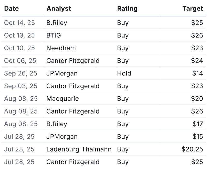
Task: Click Cantor Fitzgerald in Oct 06 row
Action: pos(73,61)
